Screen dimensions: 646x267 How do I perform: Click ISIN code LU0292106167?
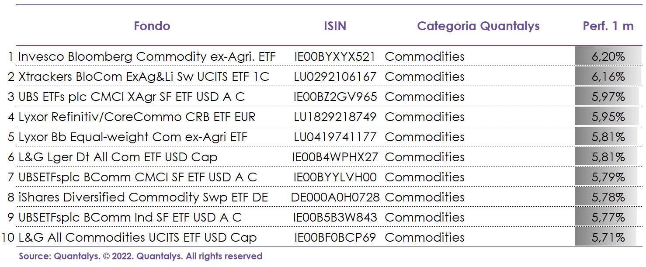click(x=335, y=76)
